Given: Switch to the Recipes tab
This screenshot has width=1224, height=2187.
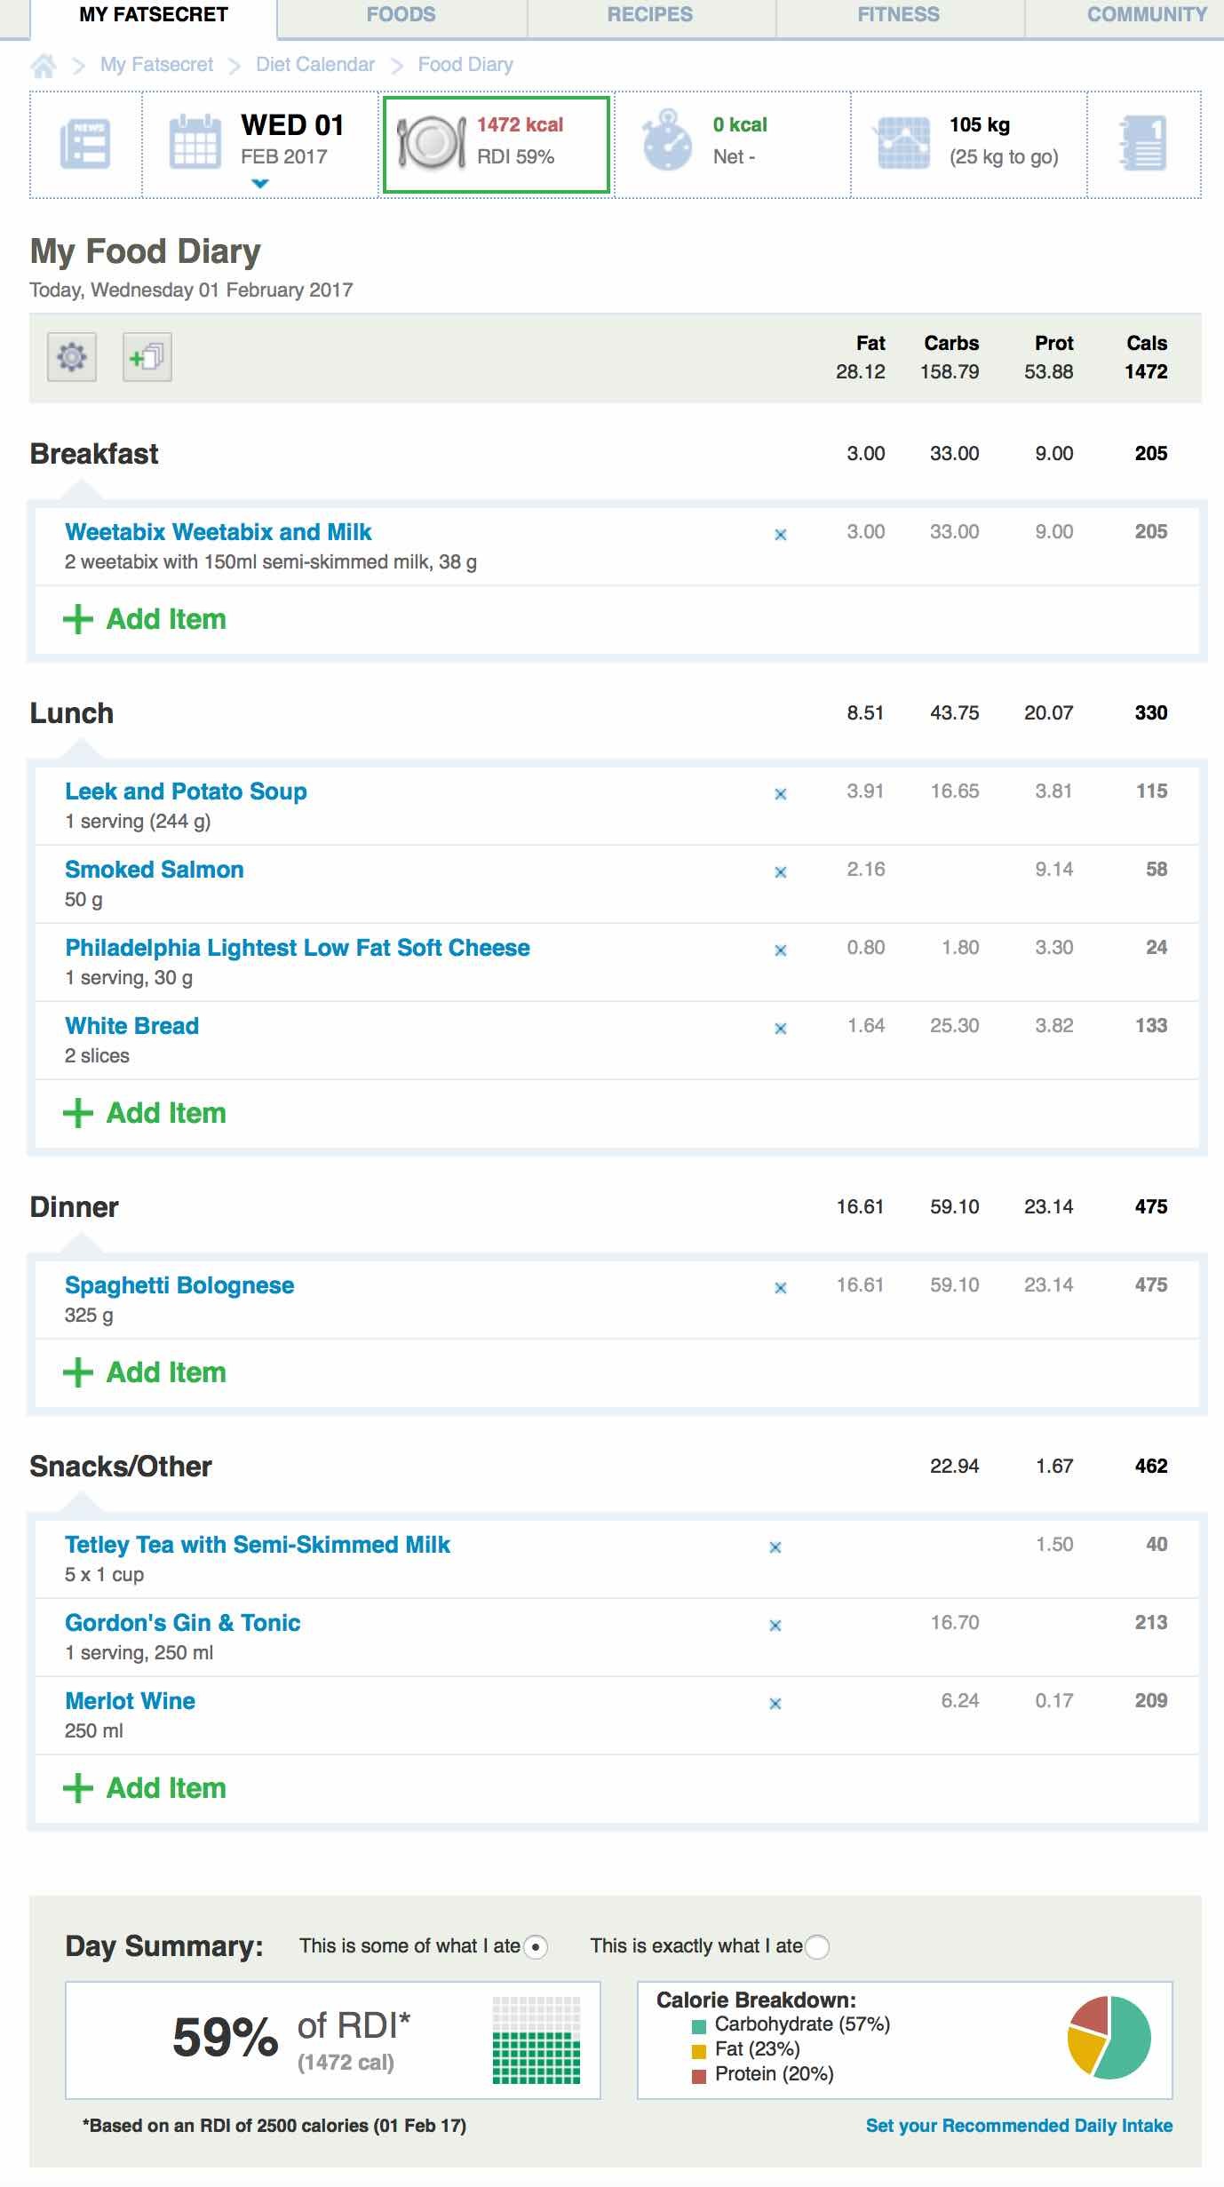Looking at the screenshot, I should (650, 15).
